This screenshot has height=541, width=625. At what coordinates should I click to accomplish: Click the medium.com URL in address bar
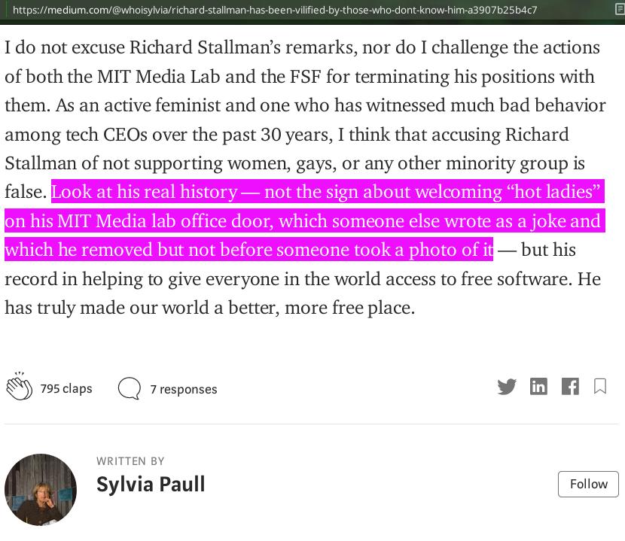pyautogui.click(x=275, y=10)
